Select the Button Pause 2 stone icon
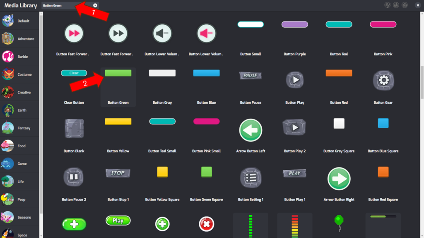The width and height of the screenshot is (424, 238). 74,177
